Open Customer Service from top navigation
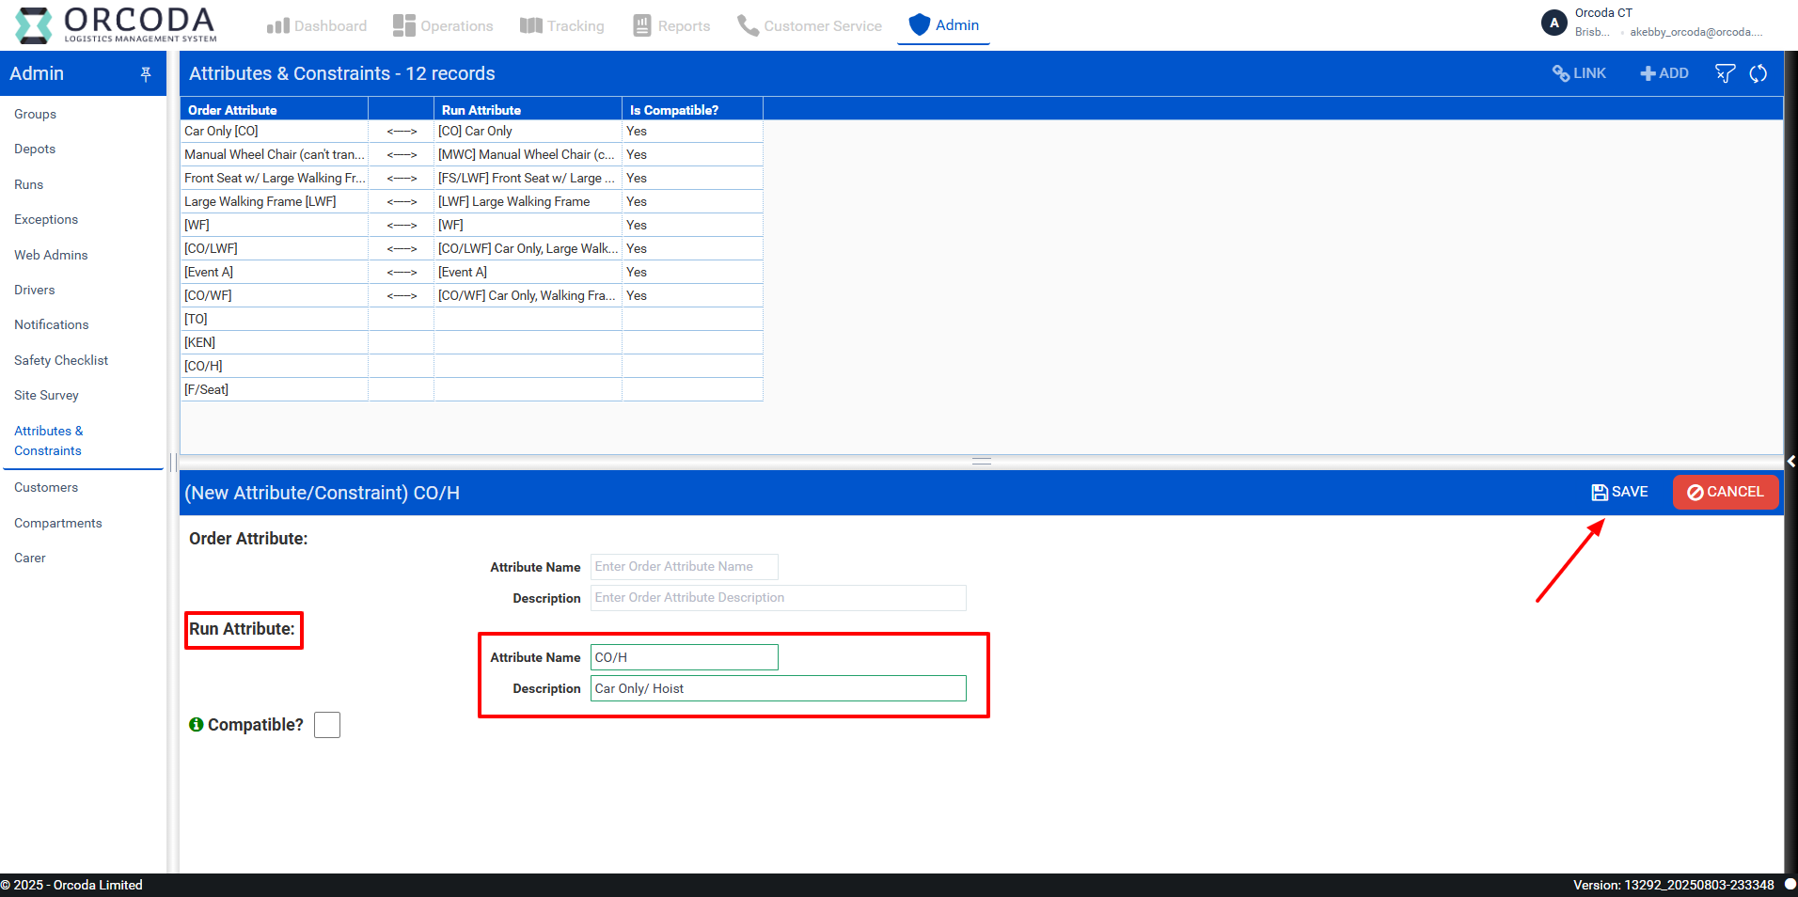1798x897 pixels. [x=810, y=25]
